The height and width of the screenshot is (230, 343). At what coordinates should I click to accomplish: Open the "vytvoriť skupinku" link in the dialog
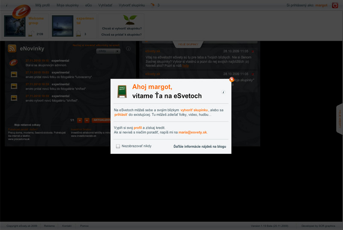pyautogui.click(x=194, y=110)
